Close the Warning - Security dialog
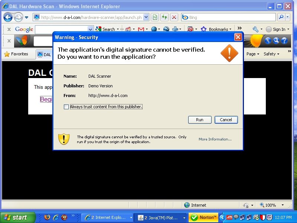Image resolution: width=297 pixels, height=223 pixels. [238, 37]
